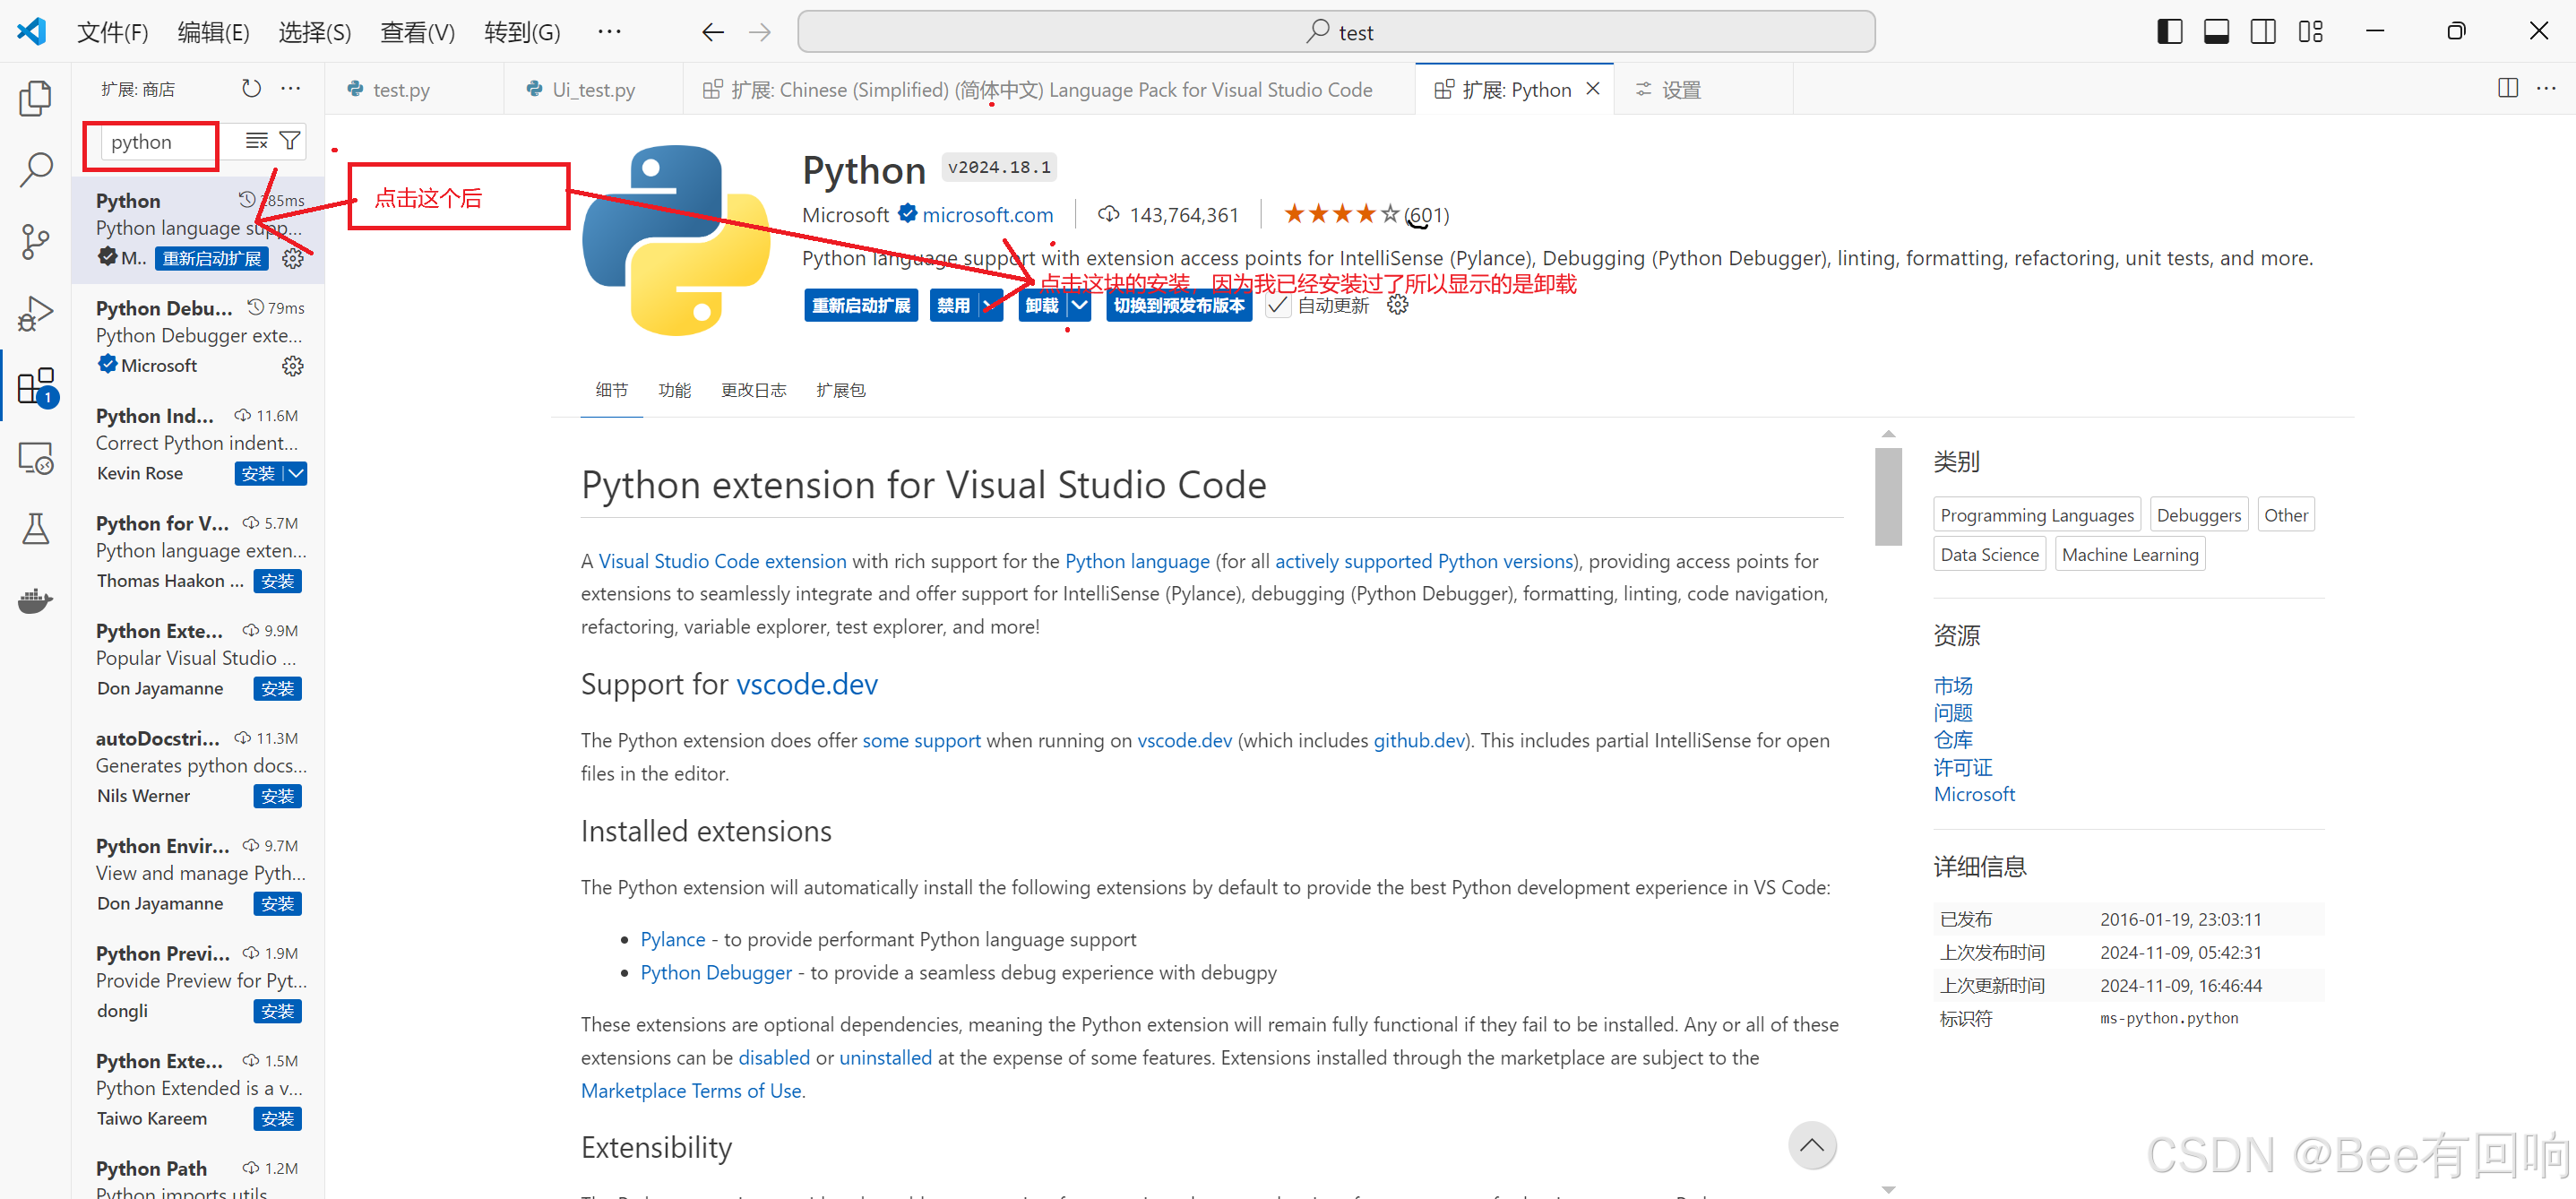Image resolution: width=2576 pixels, height=1199 pixels.
Task: Open the extensions filter funnel icon
Action: pyautogui.click(x=290, y=140)
